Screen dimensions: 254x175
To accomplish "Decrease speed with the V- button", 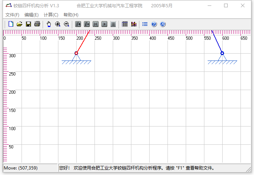I will click(x=87, y=24).
